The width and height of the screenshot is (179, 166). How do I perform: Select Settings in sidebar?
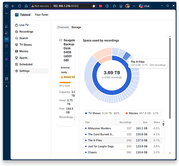(31, 71)
